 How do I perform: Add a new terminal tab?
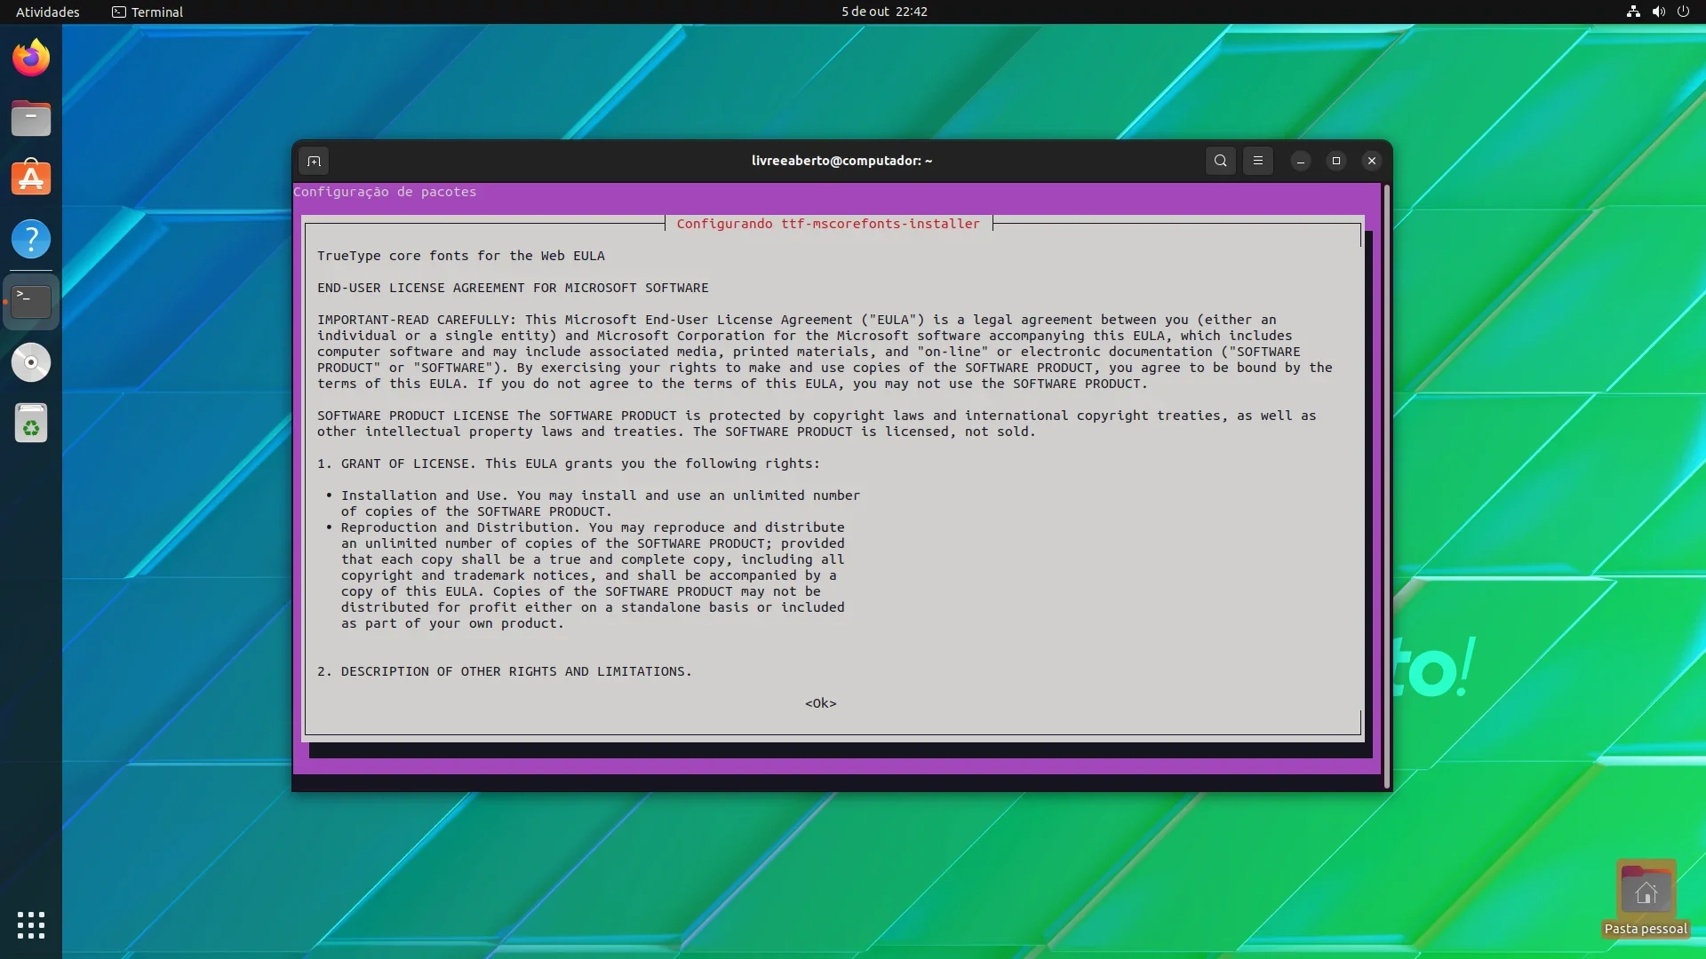(x=314, y=161)
